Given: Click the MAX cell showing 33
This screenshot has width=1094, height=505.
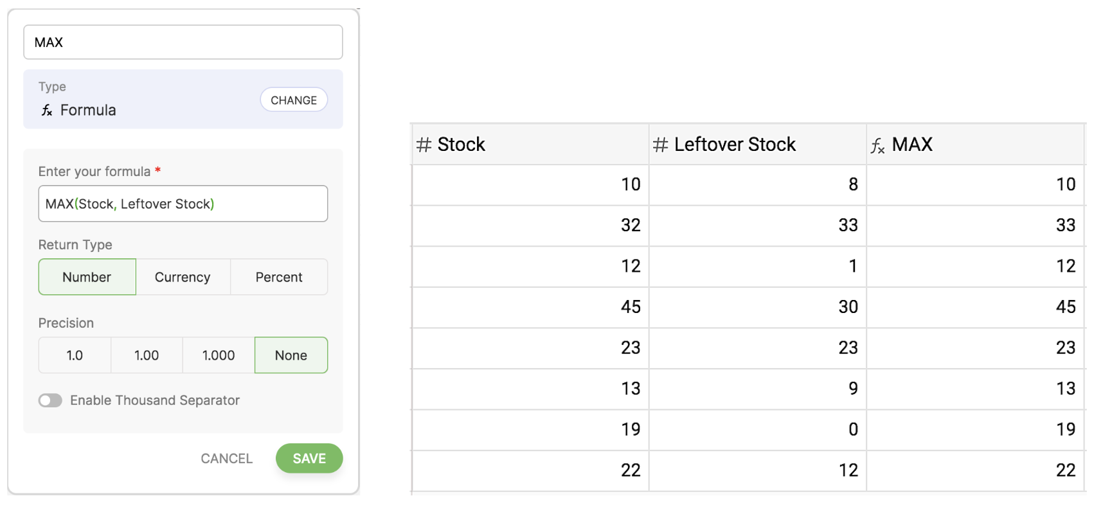Looking at the screenshot, I should (x=975, y=225).
